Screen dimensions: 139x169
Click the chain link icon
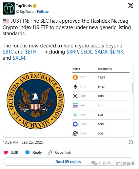tap(50, 152)
